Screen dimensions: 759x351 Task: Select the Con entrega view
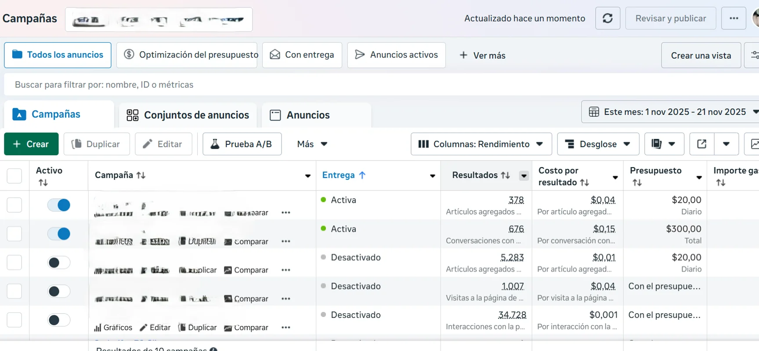tap(302, 55)
